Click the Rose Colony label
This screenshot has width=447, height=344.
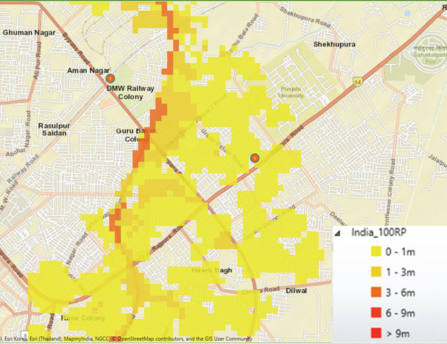84,318
